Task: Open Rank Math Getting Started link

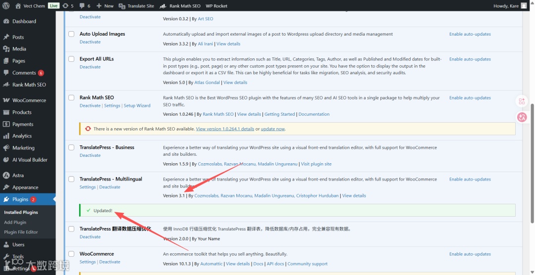Action: tap(279, 114)
